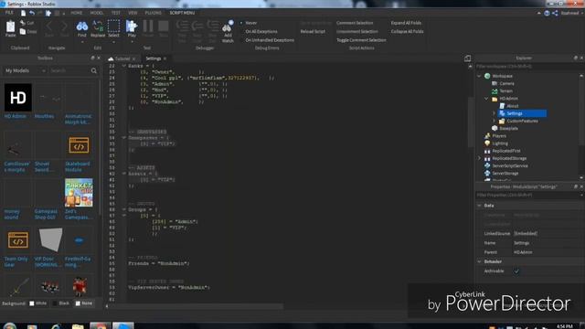
Task: Click the Toolbox search magnifier icon
Action: [94, 71]
